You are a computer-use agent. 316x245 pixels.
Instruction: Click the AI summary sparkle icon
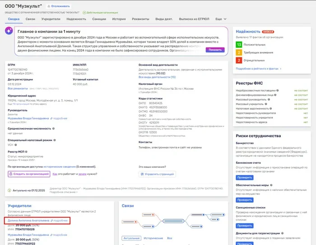9,31
